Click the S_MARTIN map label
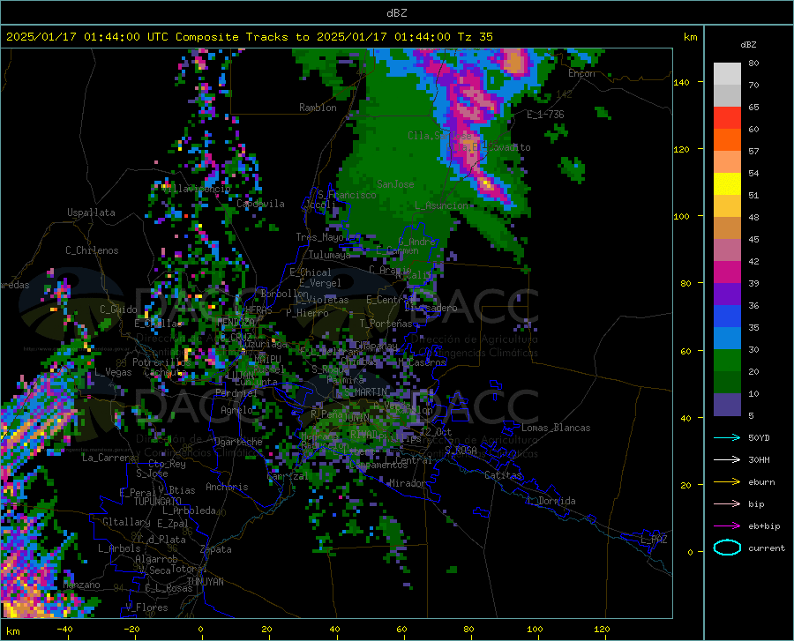794x641 pixels. pyautogui.click(x=366, y=392)
